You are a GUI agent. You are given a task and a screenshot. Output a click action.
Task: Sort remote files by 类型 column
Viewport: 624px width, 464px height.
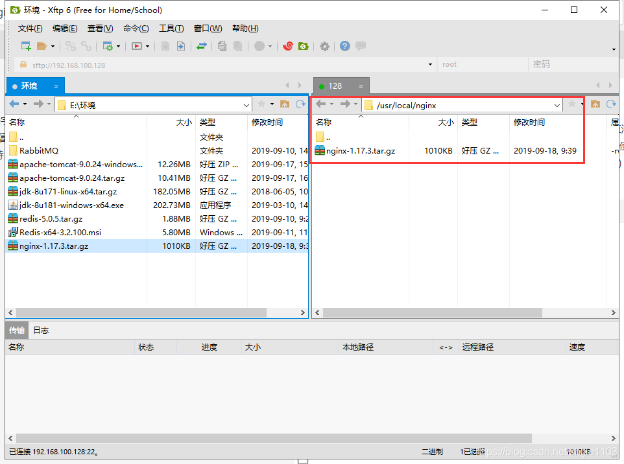tap(483, 122)
